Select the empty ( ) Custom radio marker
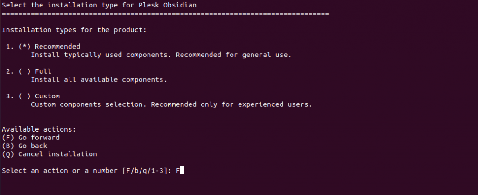 click(25, 96)
